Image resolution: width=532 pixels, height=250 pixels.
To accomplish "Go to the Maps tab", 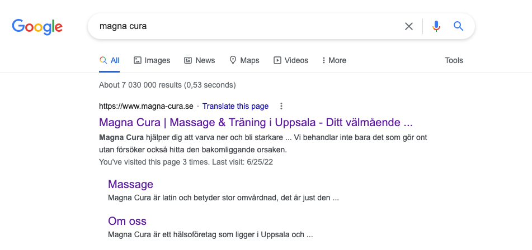I will click(244, 61).
